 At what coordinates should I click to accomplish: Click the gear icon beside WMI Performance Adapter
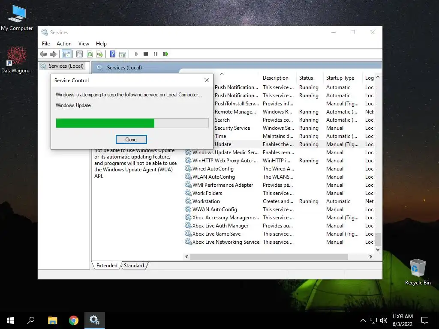[x=188, y=185]
